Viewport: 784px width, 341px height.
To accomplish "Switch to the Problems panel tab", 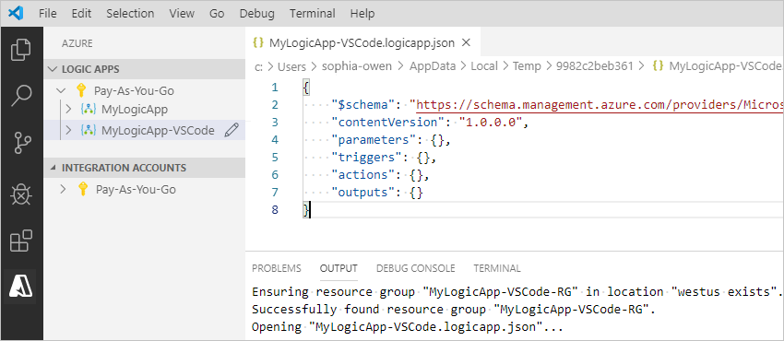I will (x=277, y=268).
